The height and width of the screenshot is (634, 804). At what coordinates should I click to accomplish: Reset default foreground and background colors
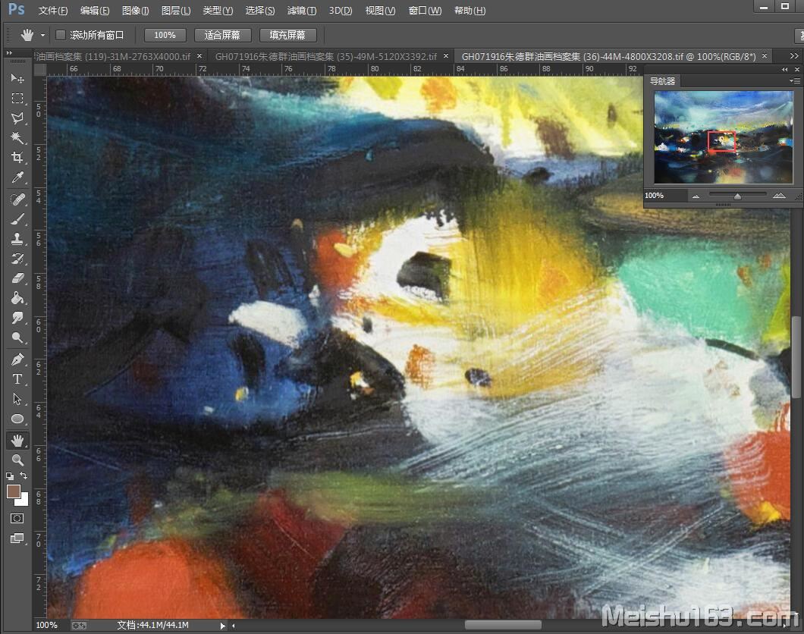coord(10,475)
